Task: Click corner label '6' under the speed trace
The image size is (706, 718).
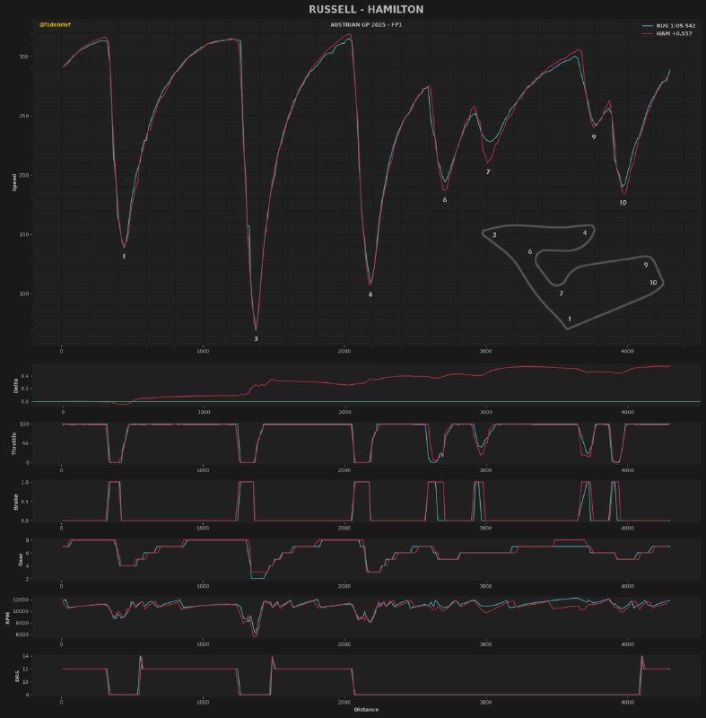Action: pos(445,199)
